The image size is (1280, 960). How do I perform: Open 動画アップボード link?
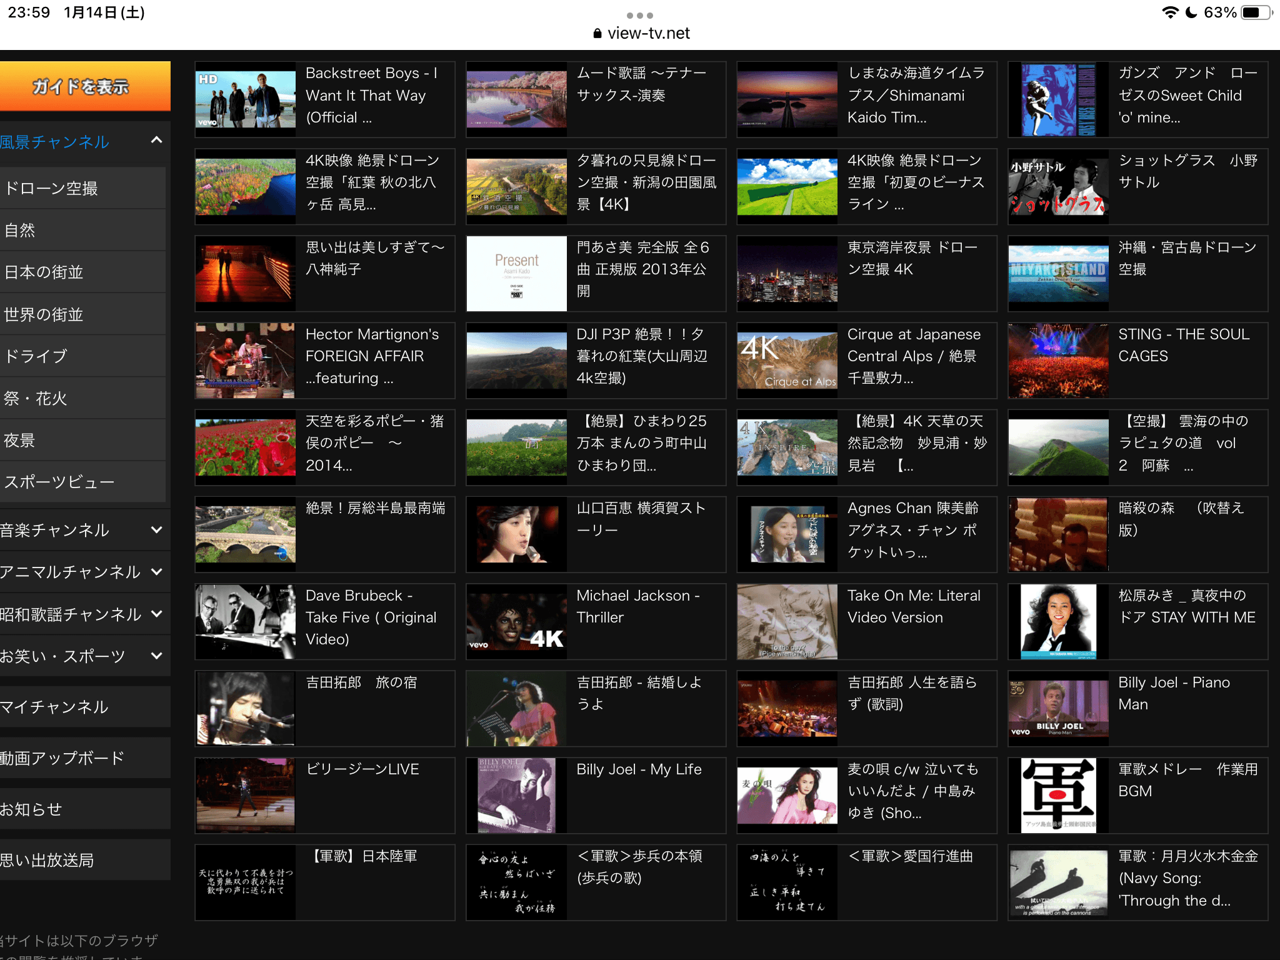tap(62, 758)
